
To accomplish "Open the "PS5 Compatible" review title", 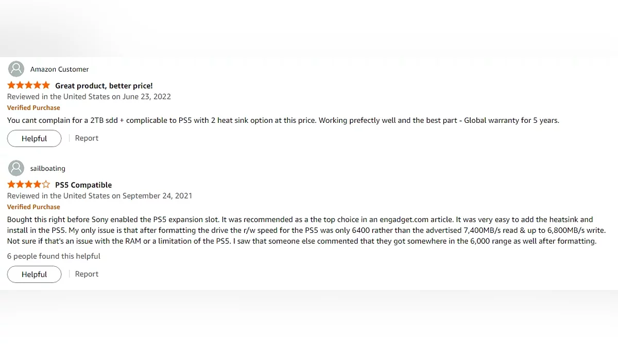I will click(83, 185).
